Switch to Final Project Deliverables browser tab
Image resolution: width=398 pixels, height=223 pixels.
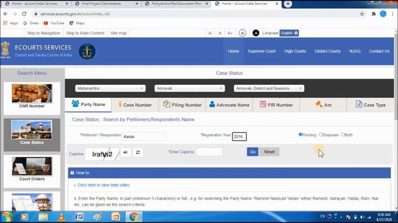click(106, 4)
